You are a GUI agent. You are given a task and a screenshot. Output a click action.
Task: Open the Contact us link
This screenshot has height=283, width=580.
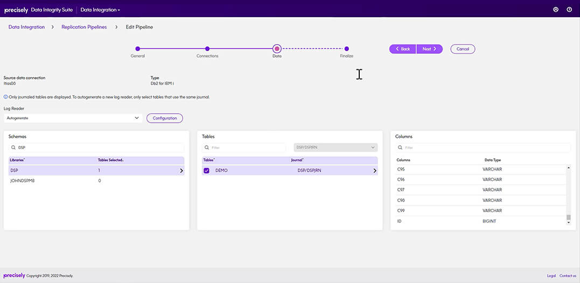click(568, 276)
